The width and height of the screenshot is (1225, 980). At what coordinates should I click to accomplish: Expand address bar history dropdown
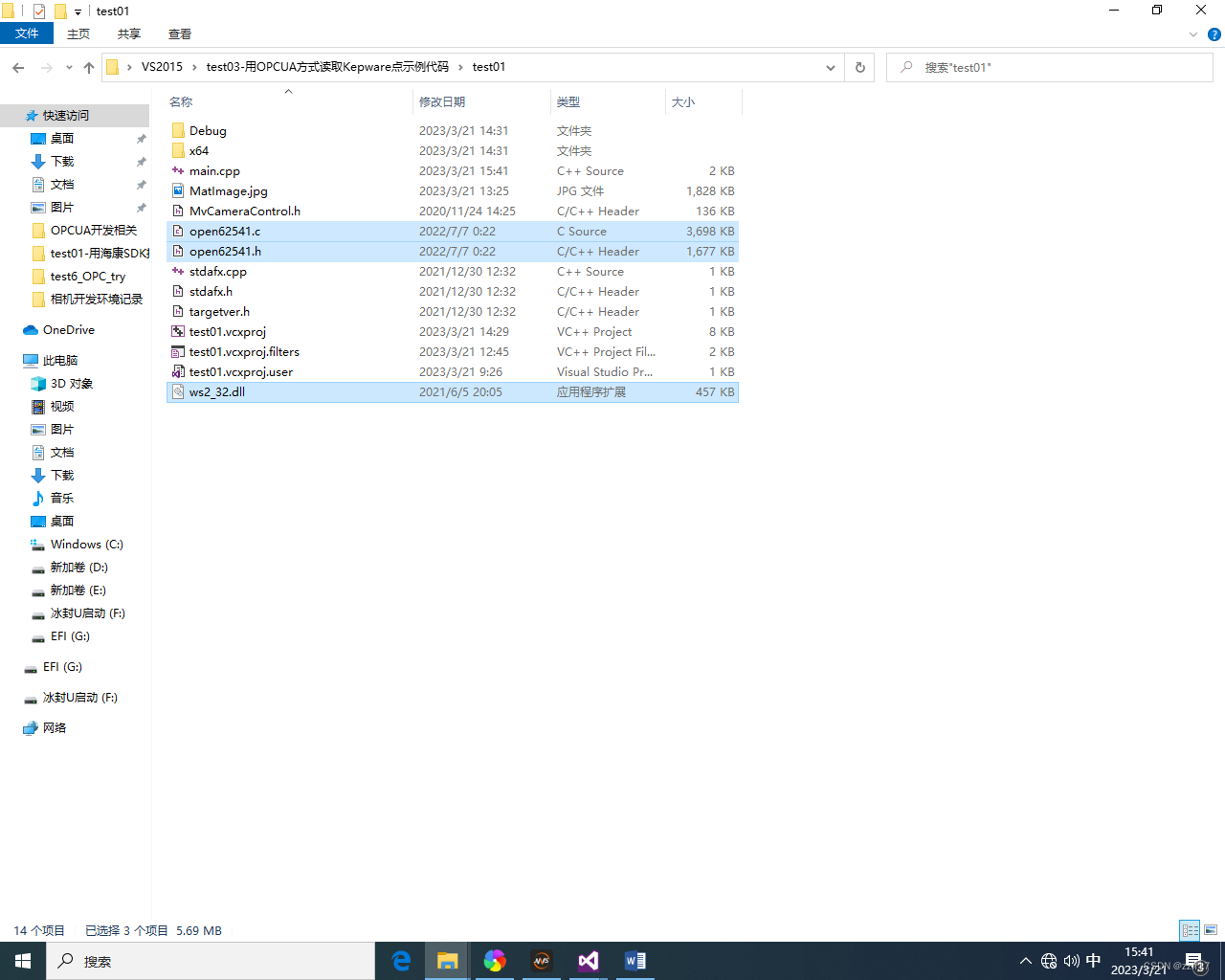pos(830,67)
